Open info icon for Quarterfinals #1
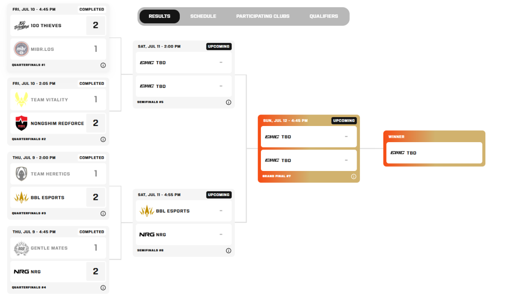Screen dimensions: 527x297 [103, 65]
